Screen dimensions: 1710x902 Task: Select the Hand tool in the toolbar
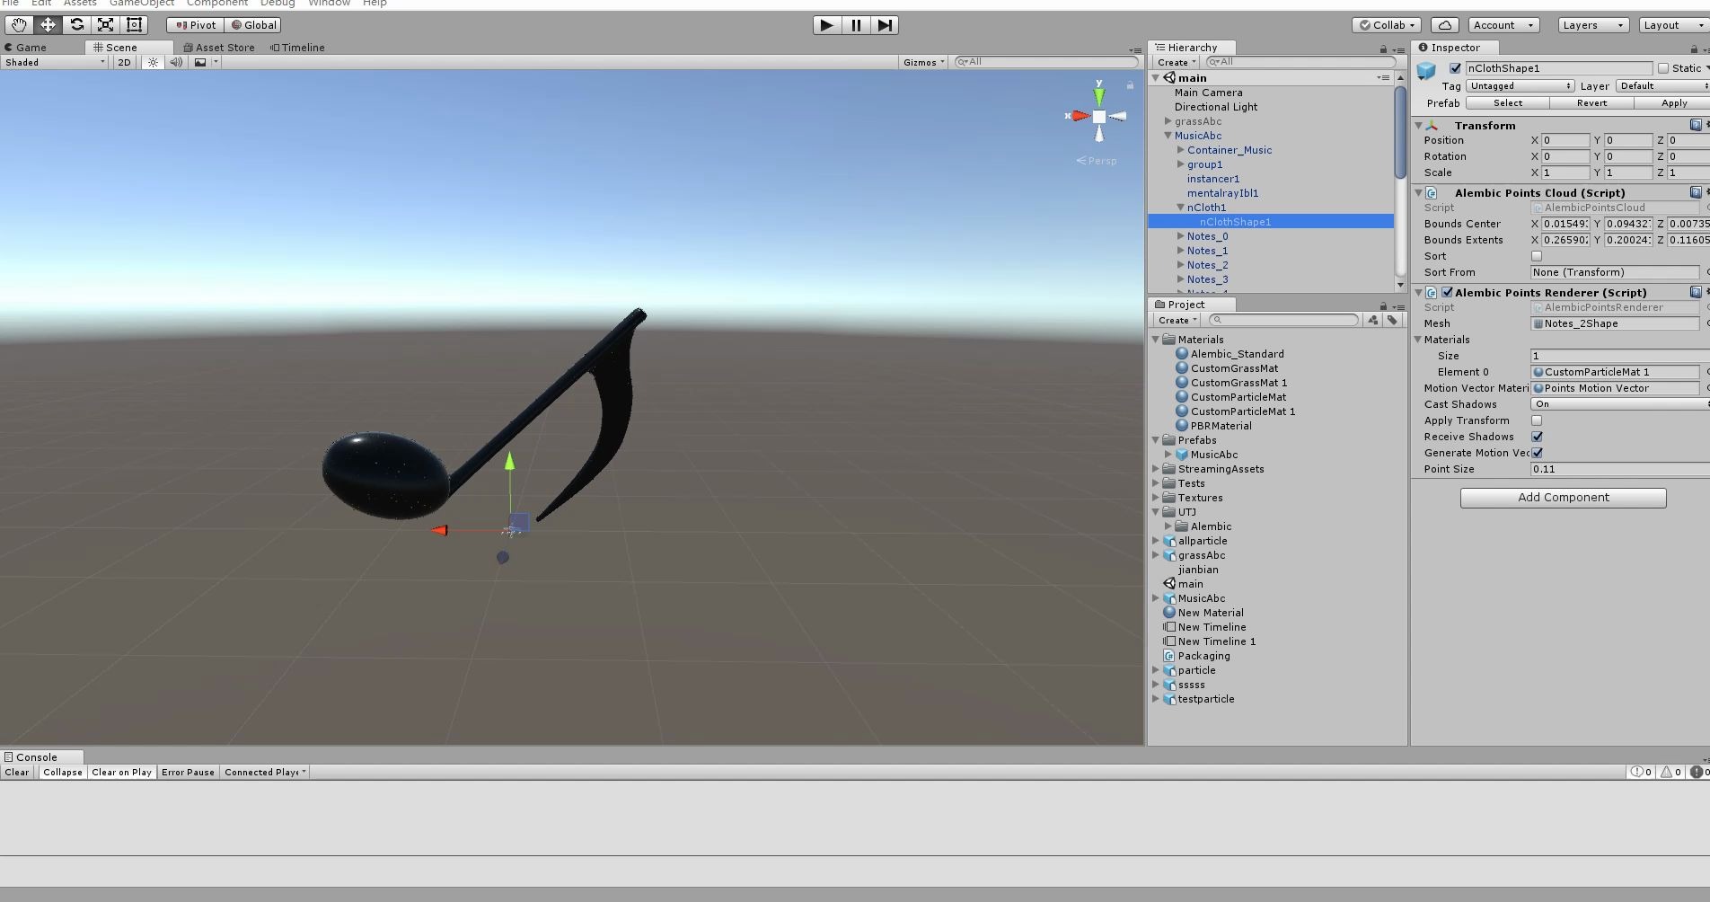(17, 24)
